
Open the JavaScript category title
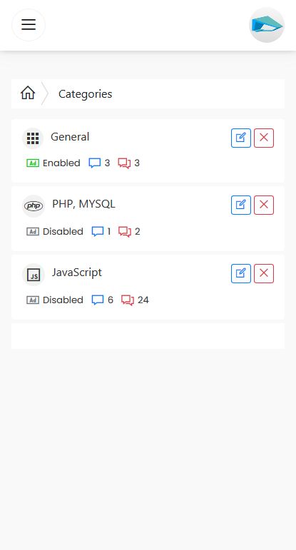(77, 273)
